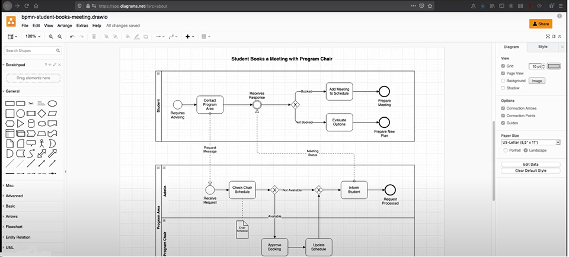This screenshot has width=569, height=257.
Task: Select the Portrait orientation radio button
Action: 504,150
